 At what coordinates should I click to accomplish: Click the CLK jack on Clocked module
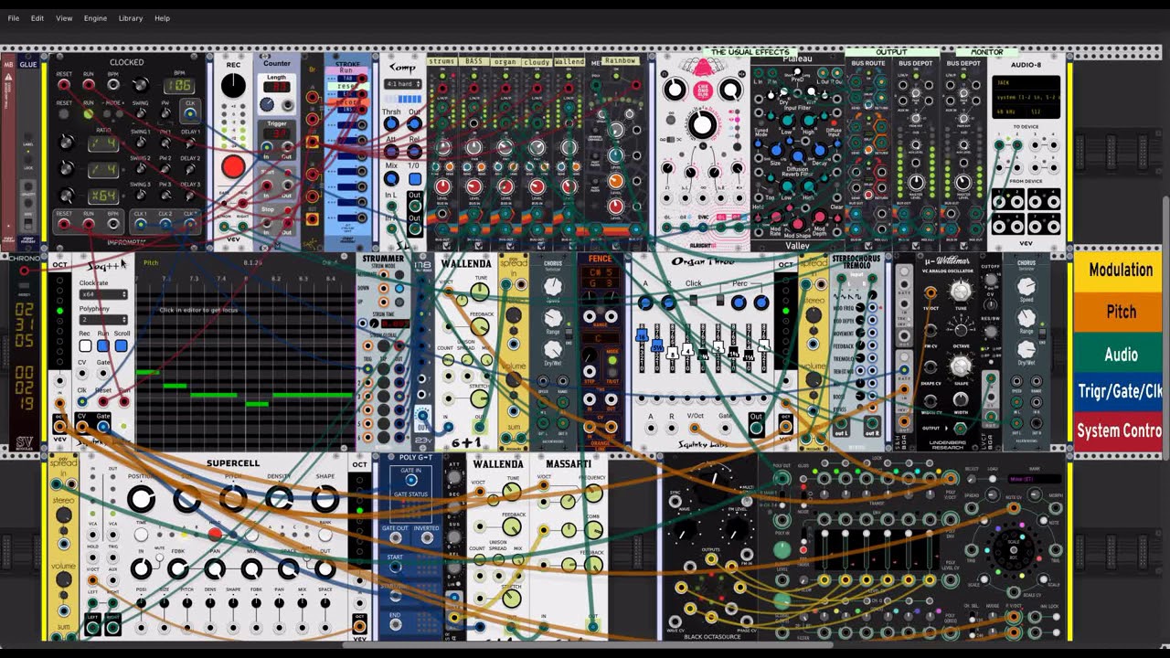(191, 114)
